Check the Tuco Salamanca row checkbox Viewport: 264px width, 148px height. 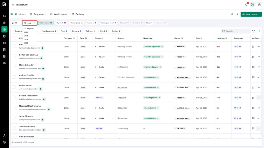click(14, 128)
